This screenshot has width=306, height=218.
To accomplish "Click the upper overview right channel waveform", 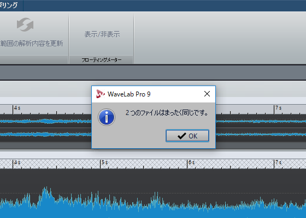I will [46, 134].
